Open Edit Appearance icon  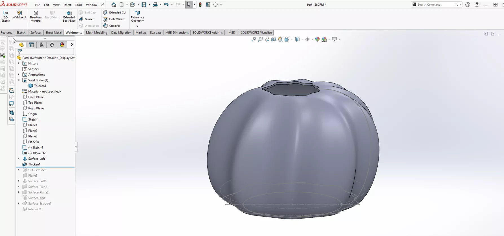[318, 39]
